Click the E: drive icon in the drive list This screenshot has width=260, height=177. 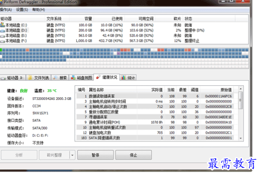3,36
